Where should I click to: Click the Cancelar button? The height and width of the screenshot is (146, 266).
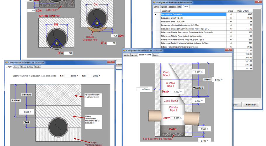251,105
